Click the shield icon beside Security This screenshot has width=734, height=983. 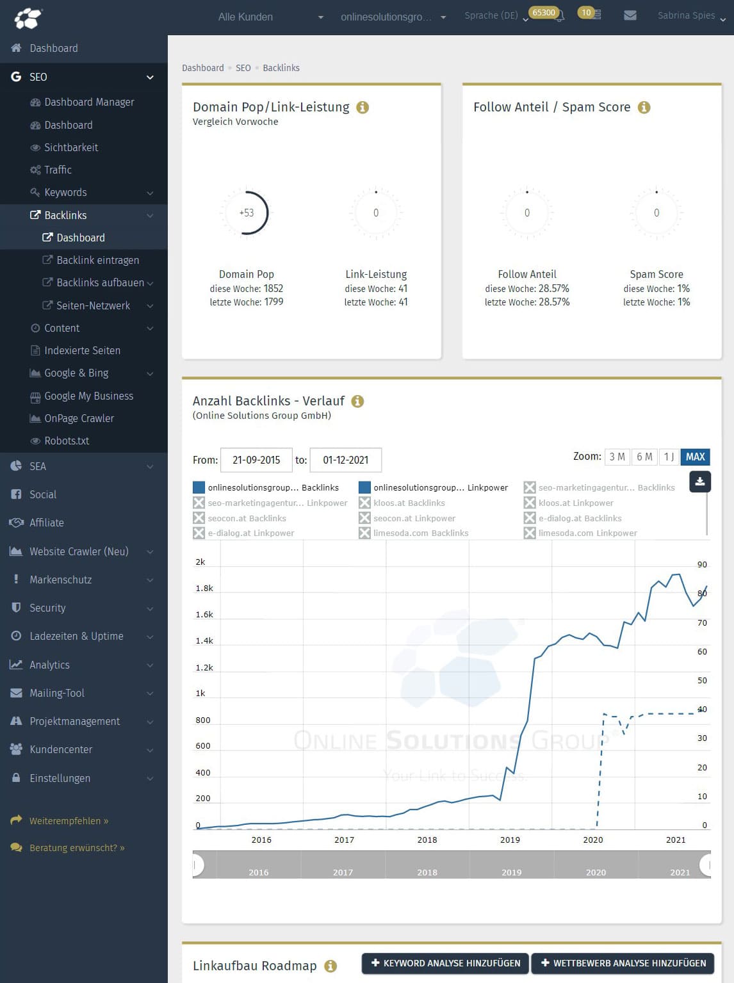tap(16, 608)
